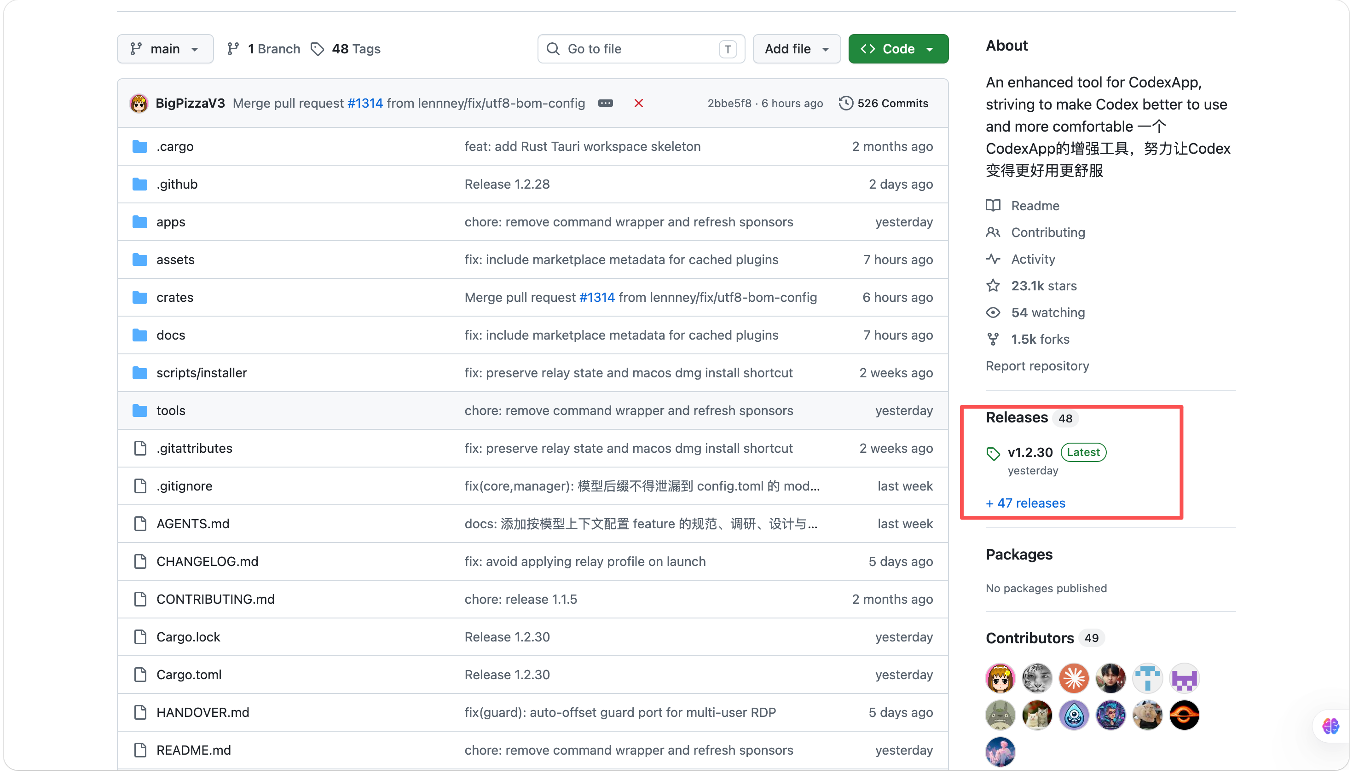Open the Readme link in About

pyautogui.click(x=1035, y=206)
